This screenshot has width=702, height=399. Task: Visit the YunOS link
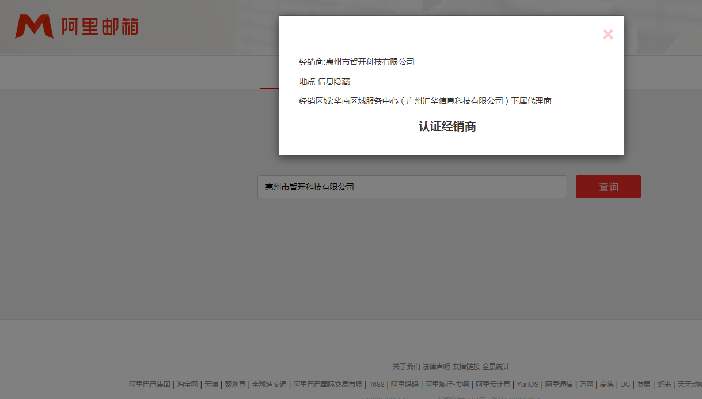[x=528, y=385]
